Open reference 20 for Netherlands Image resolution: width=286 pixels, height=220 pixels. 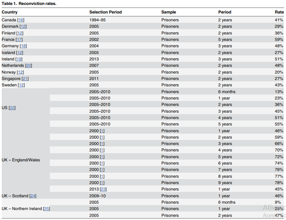point(28,65)
